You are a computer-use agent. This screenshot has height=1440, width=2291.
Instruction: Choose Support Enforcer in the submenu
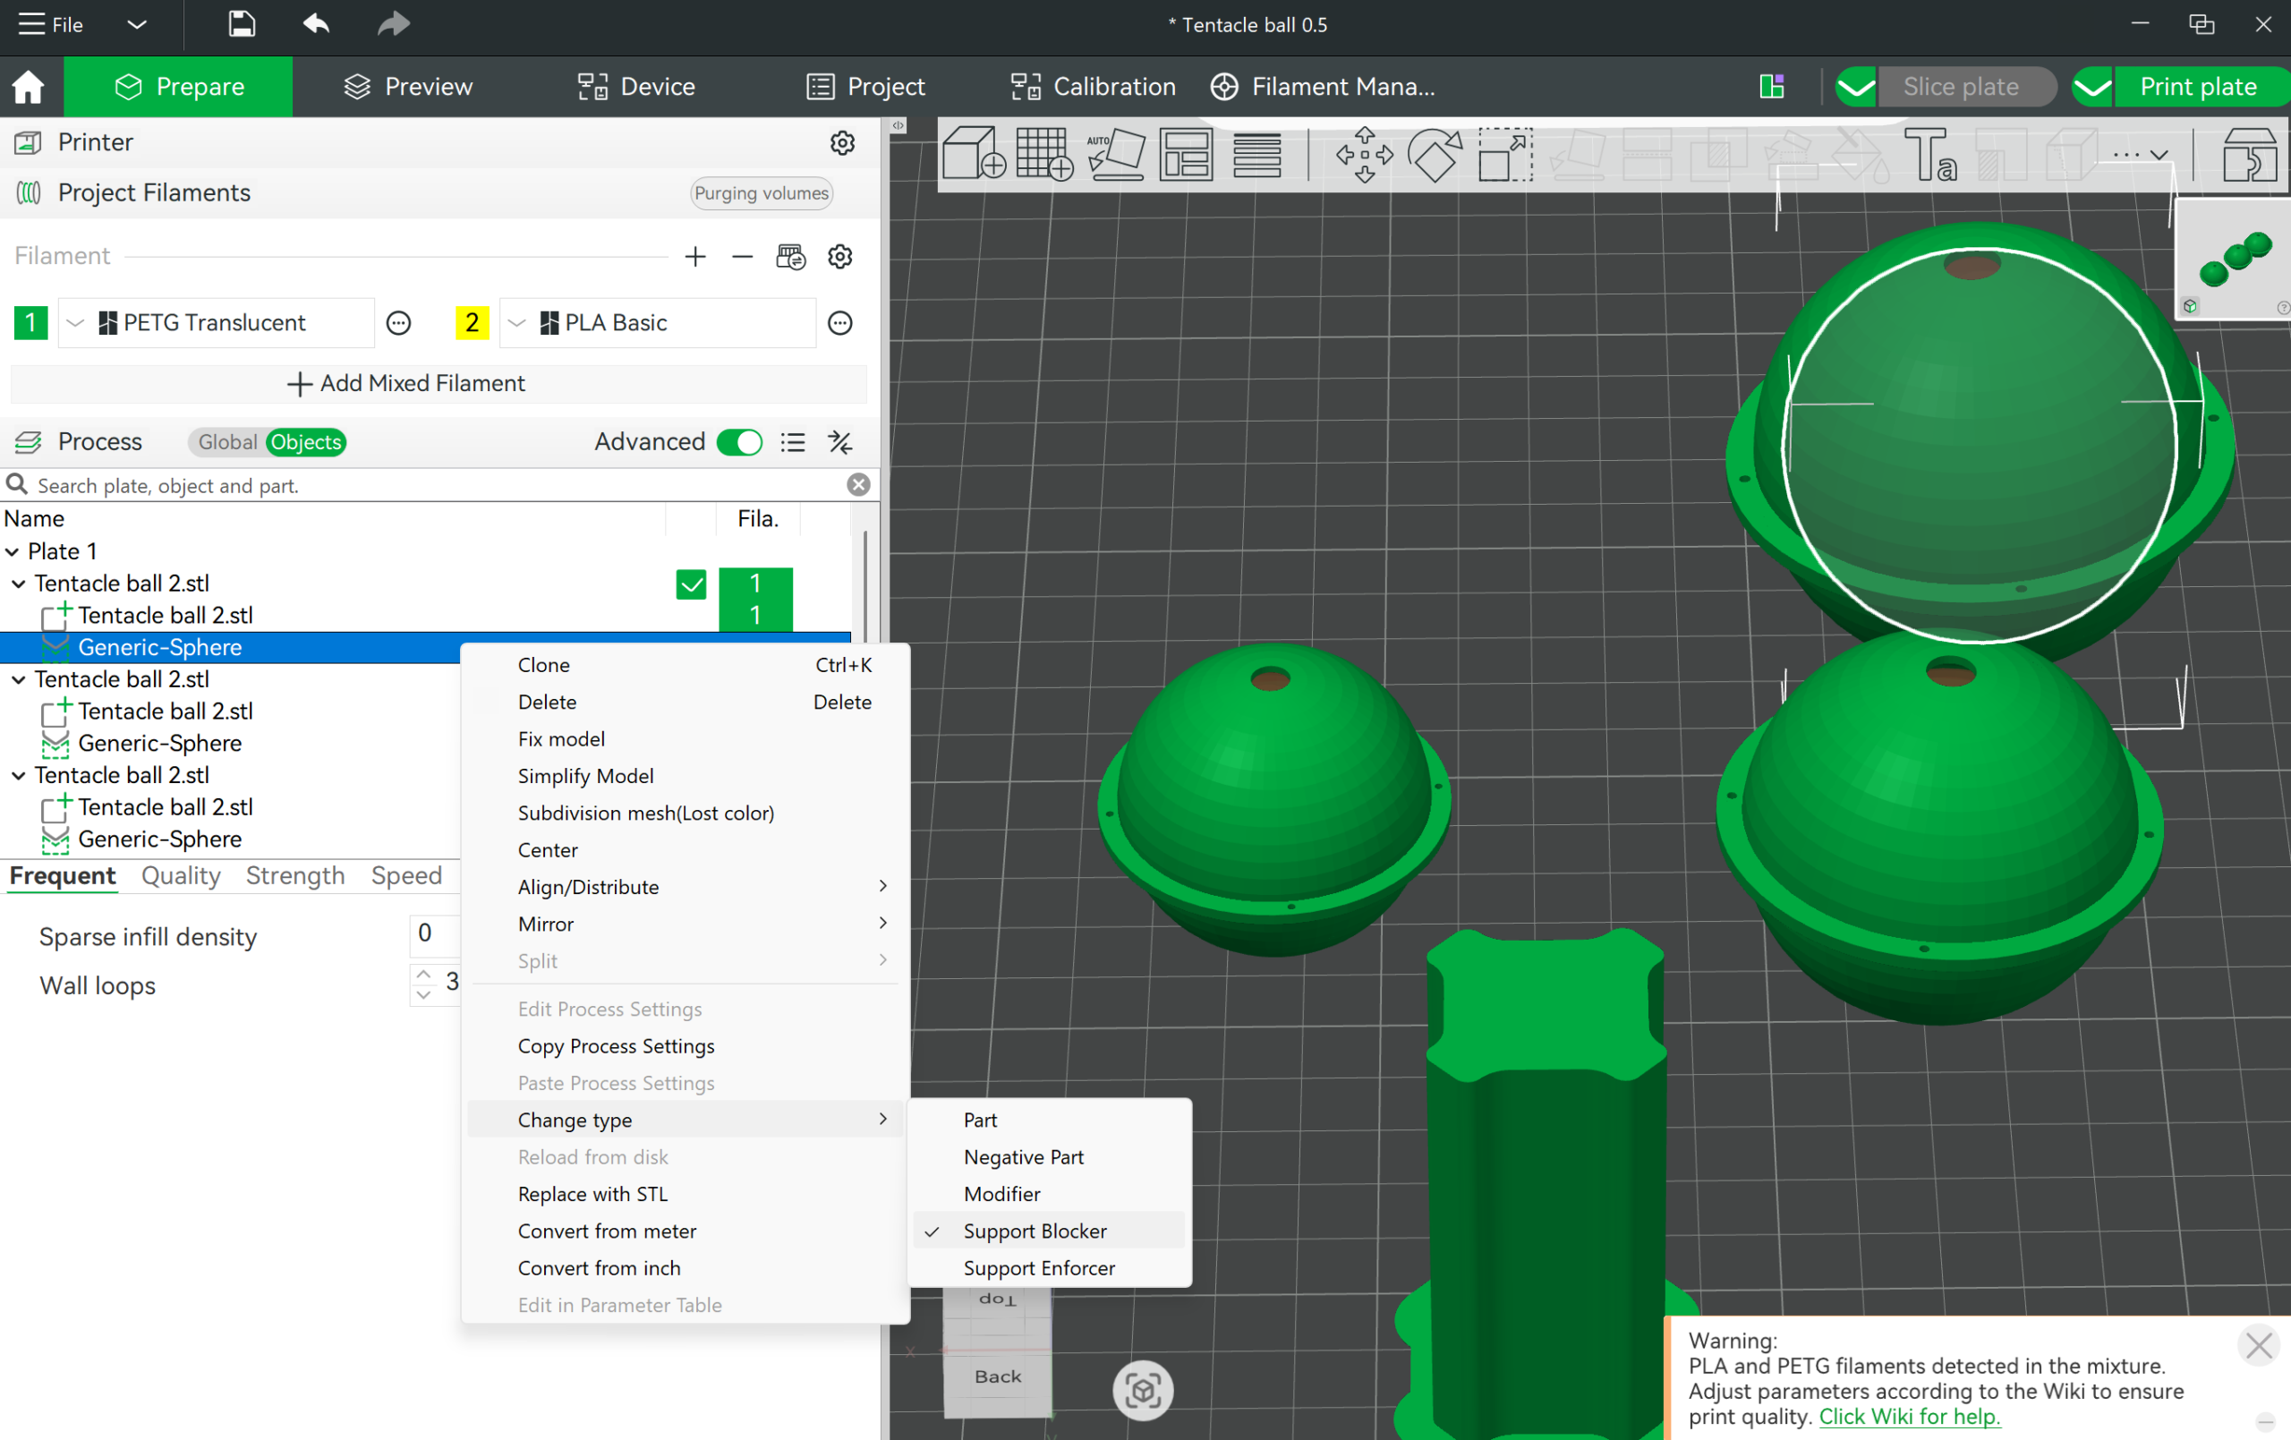coord(1039,1268)
